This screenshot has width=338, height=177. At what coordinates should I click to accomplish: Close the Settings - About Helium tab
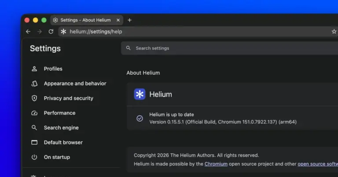pyautogui.click(x=118, y=20)
